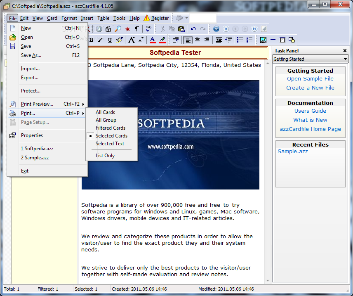Expand the Print Preview submenu arrow
Screen dimensions: 353x296
[83, 104]
